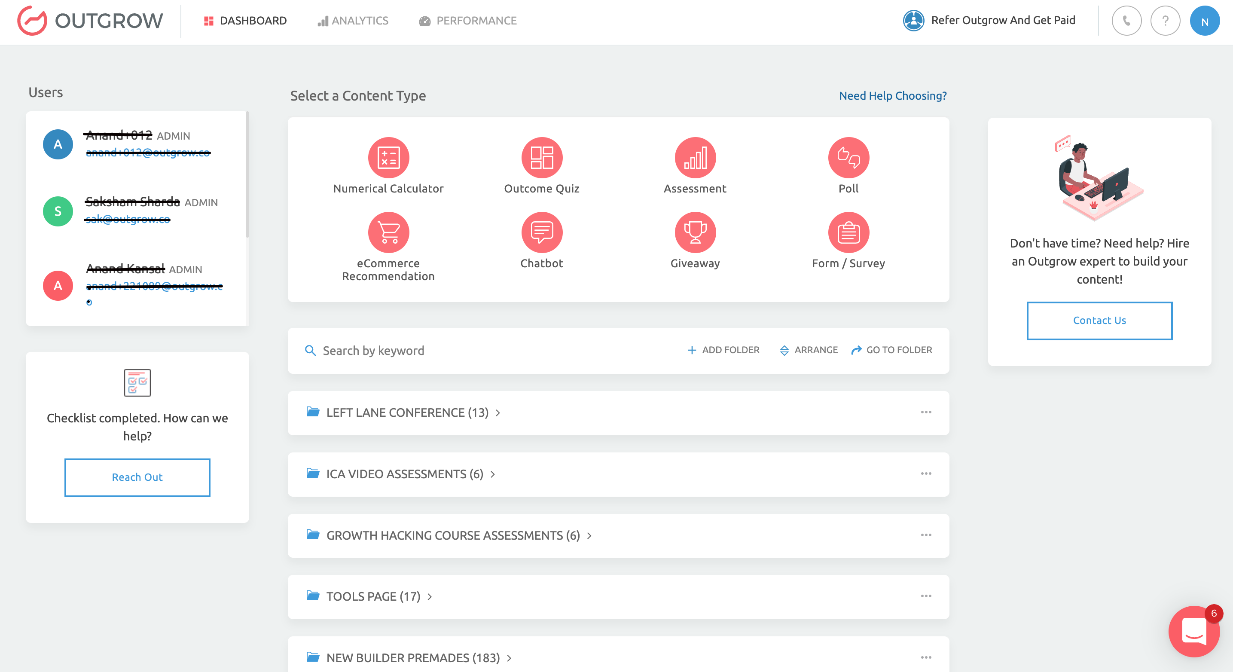This screenshot has height=672, width=1233.
Task: Select the Numerical Calculator content type icon
Action: click(388, 157)
